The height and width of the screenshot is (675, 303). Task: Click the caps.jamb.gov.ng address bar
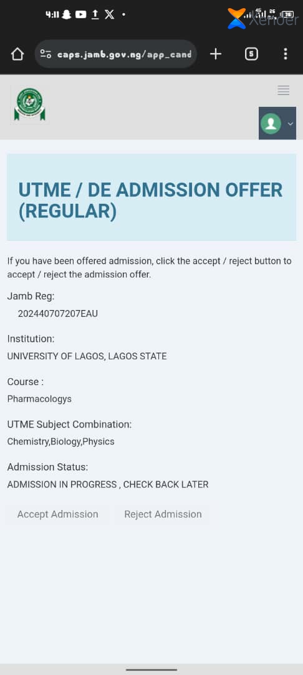(116, 54)
